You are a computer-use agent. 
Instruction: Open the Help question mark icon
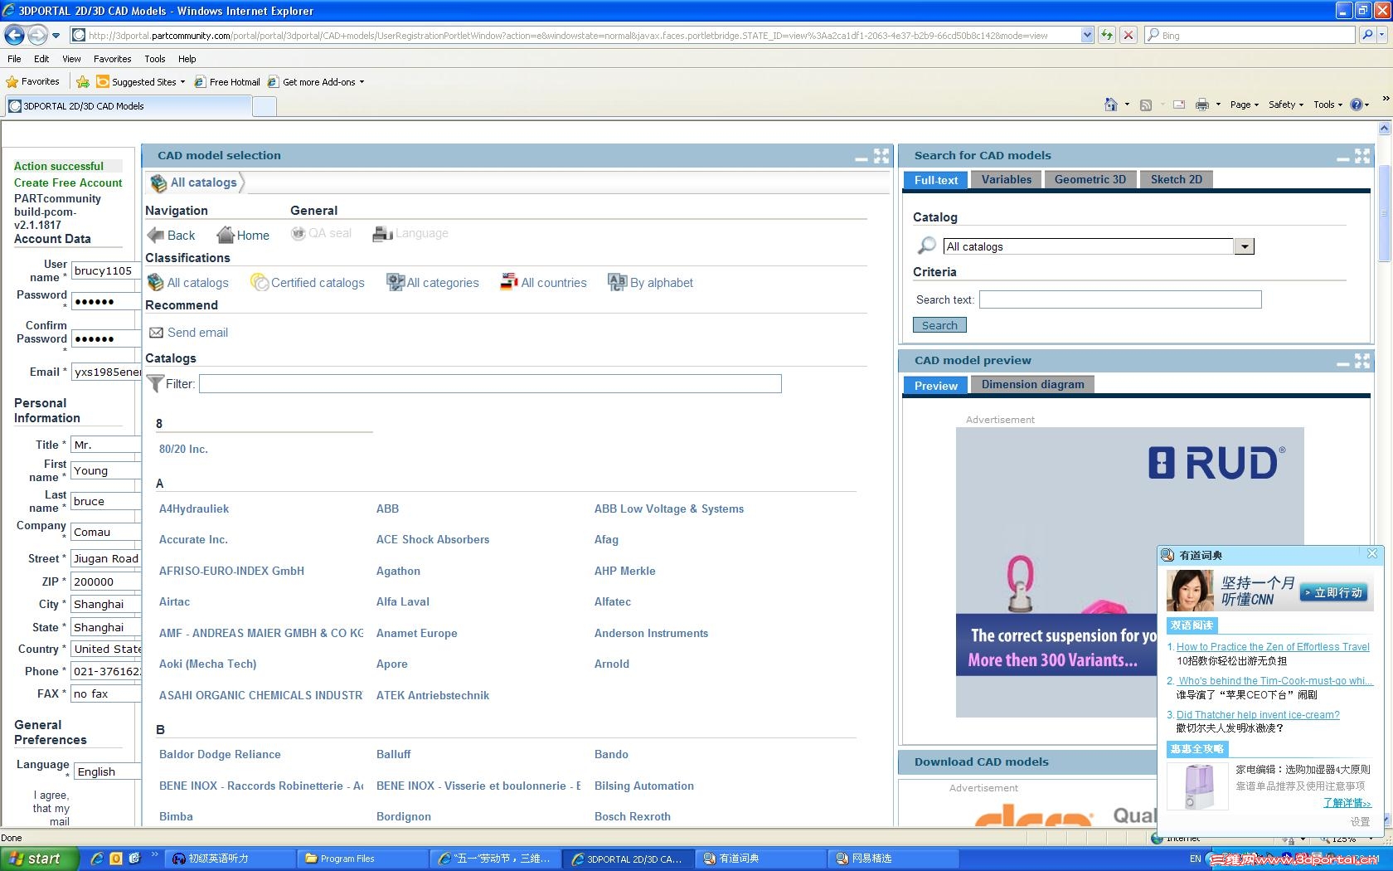pos(1357,105)
